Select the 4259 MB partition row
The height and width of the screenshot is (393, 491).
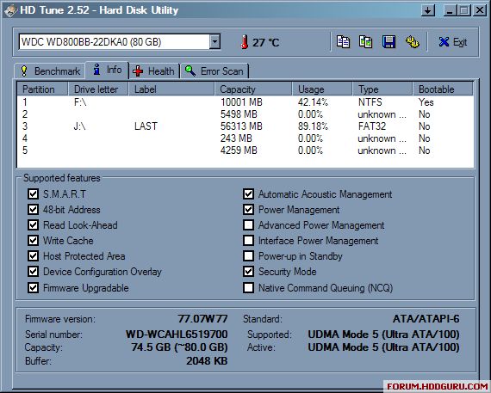245,150
